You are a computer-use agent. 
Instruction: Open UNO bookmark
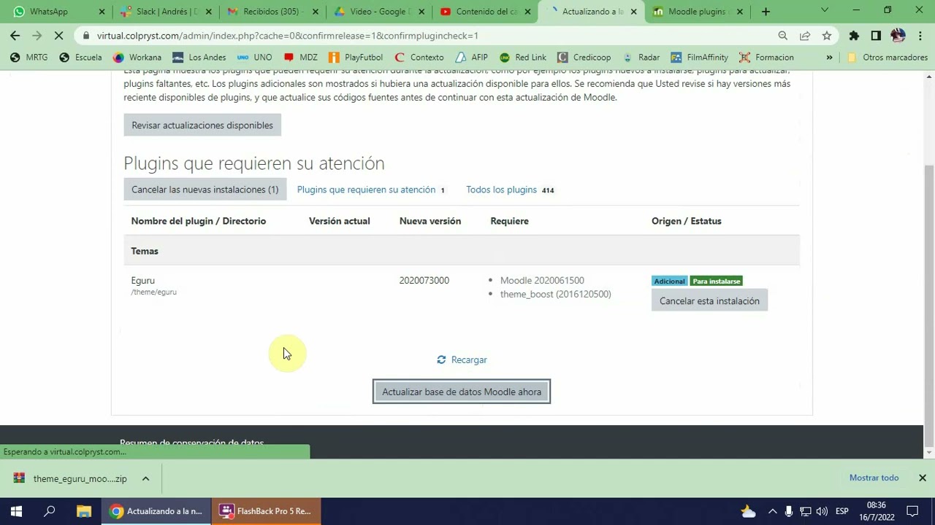click(x=255, y=58)
